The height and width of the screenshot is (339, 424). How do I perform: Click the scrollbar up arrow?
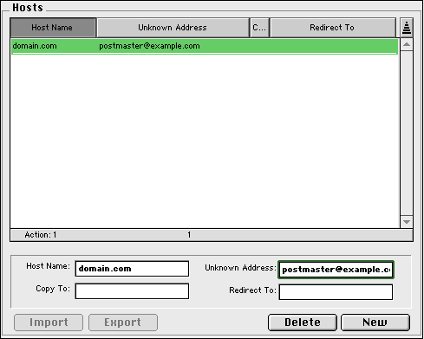[x=407, y=44]
